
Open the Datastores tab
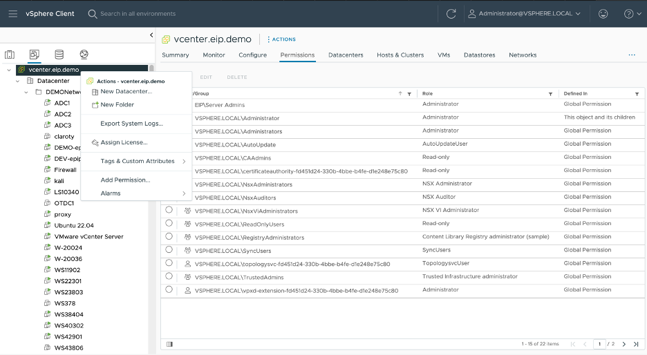[479, 55]
